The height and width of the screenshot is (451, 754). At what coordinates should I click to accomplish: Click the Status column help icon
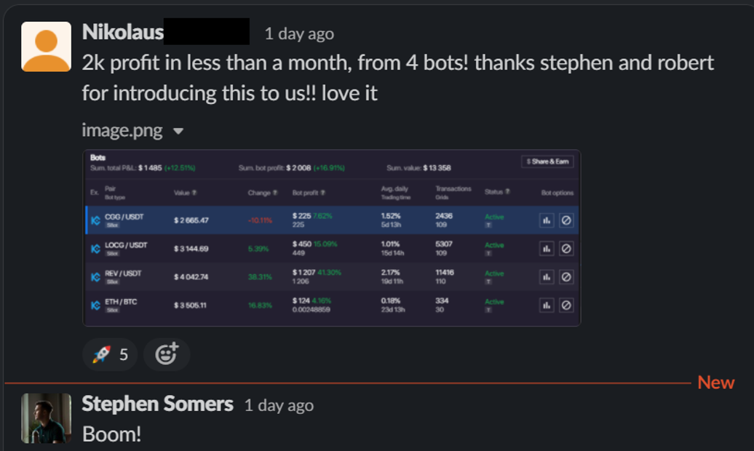[507, 192]
